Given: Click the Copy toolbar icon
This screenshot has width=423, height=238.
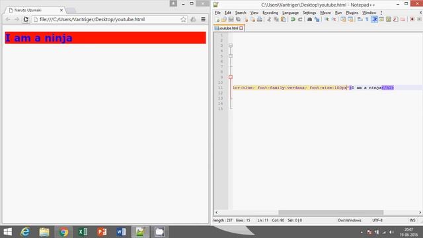Looking at the screenshot, I should tap(276, 19).
